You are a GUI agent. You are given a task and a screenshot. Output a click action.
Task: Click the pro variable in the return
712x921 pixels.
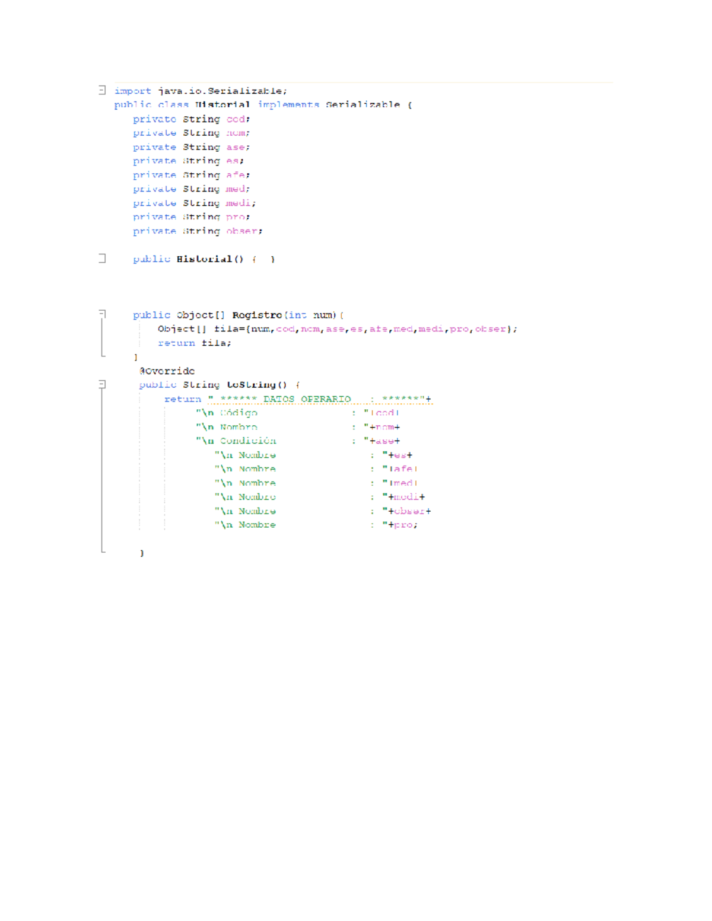[x=403, y=525]
